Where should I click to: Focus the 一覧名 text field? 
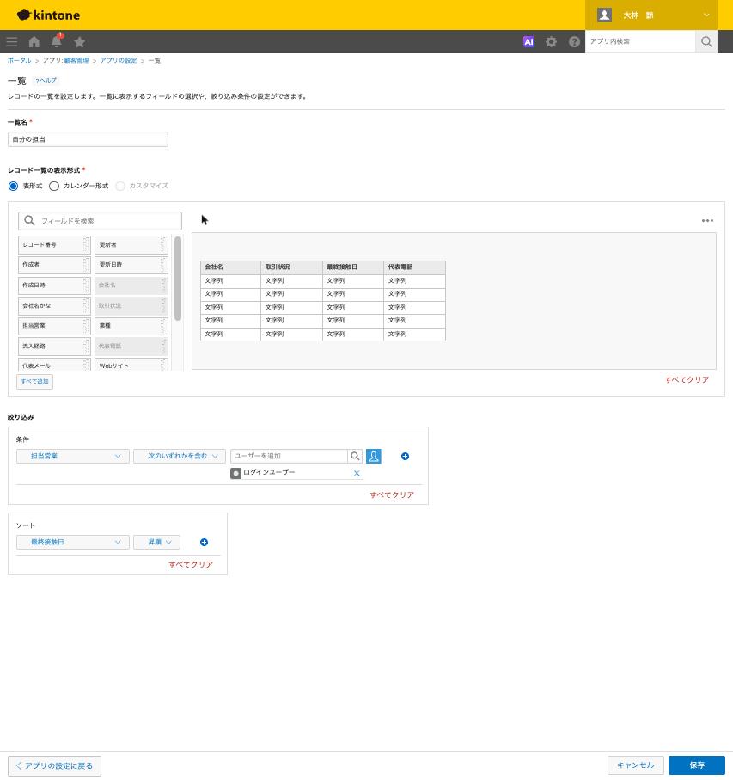(88, 139)
